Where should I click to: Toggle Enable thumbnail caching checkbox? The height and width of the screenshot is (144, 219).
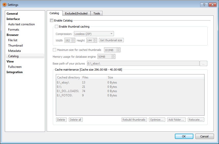coord(56,27)
